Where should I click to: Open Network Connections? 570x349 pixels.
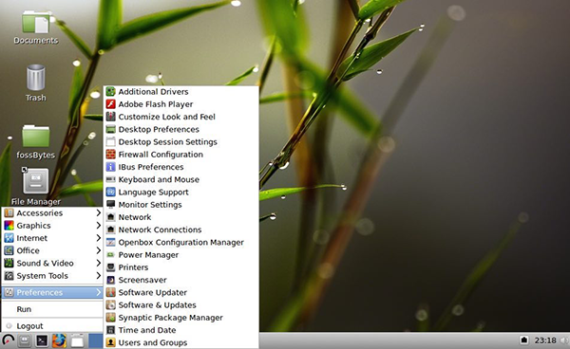181,230
